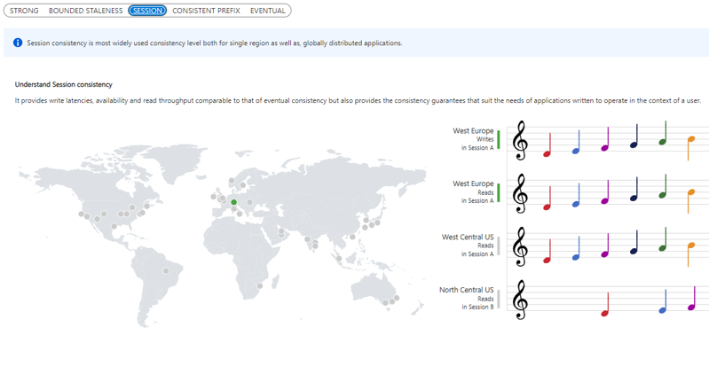Click gray bar beside North Central US label
The height and width of the screenshot is (374, 709).
pyautogui.click(x=499, y=299)
